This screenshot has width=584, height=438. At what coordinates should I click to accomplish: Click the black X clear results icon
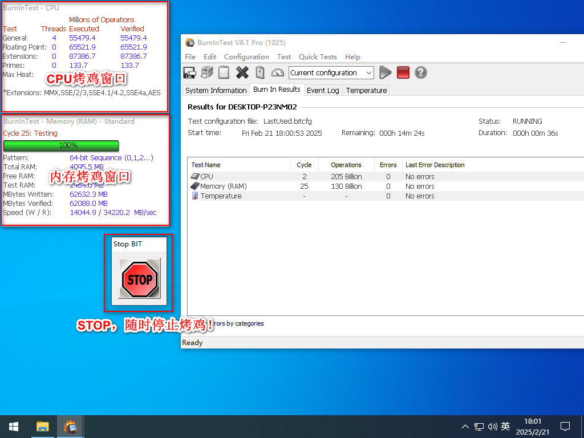coord(242,73)
